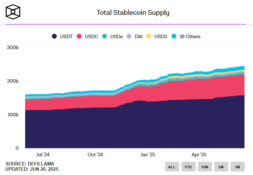Click The Block cube logo icon
The height and width of the screenshot is (175, 253).
pos(13,12)
